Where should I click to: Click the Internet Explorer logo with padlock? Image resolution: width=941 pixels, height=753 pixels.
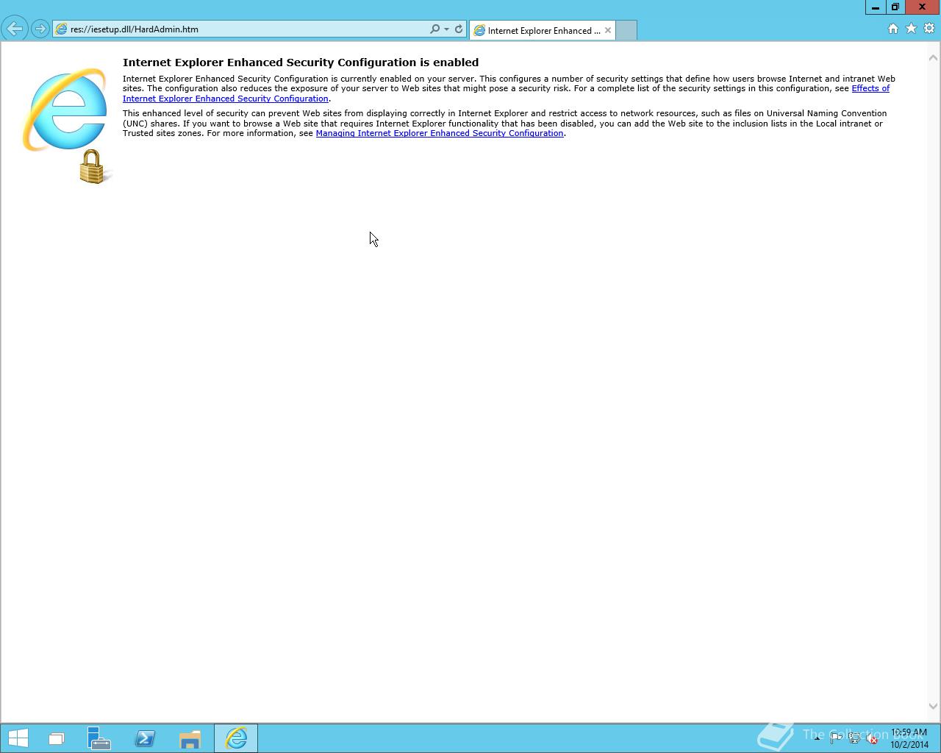click(68, 125)
